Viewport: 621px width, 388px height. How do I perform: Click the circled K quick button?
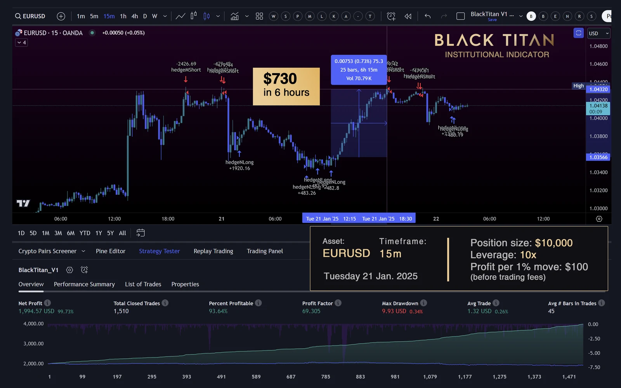coord(334,16)
